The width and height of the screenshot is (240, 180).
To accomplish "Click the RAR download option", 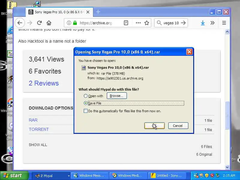I will click(x=33, y=120).
